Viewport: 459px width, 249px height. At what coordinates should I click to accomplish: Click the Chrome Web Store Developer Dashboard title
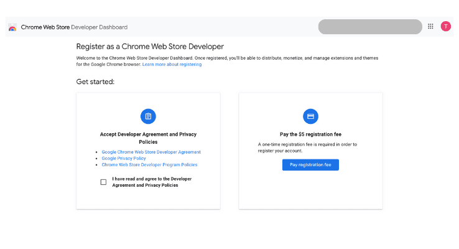pyautogui.click(x=74, y=27)
